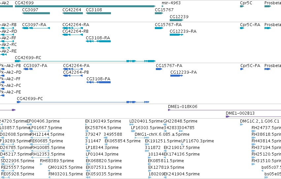
Task: Select the CG42264 gene feature
Action: tap(73, 13)
